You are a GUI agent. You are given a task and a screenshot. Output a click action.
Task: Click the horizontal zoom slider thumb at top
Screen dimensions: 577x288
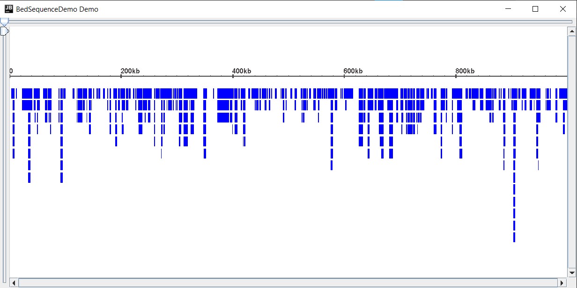[x=4, y=22]
